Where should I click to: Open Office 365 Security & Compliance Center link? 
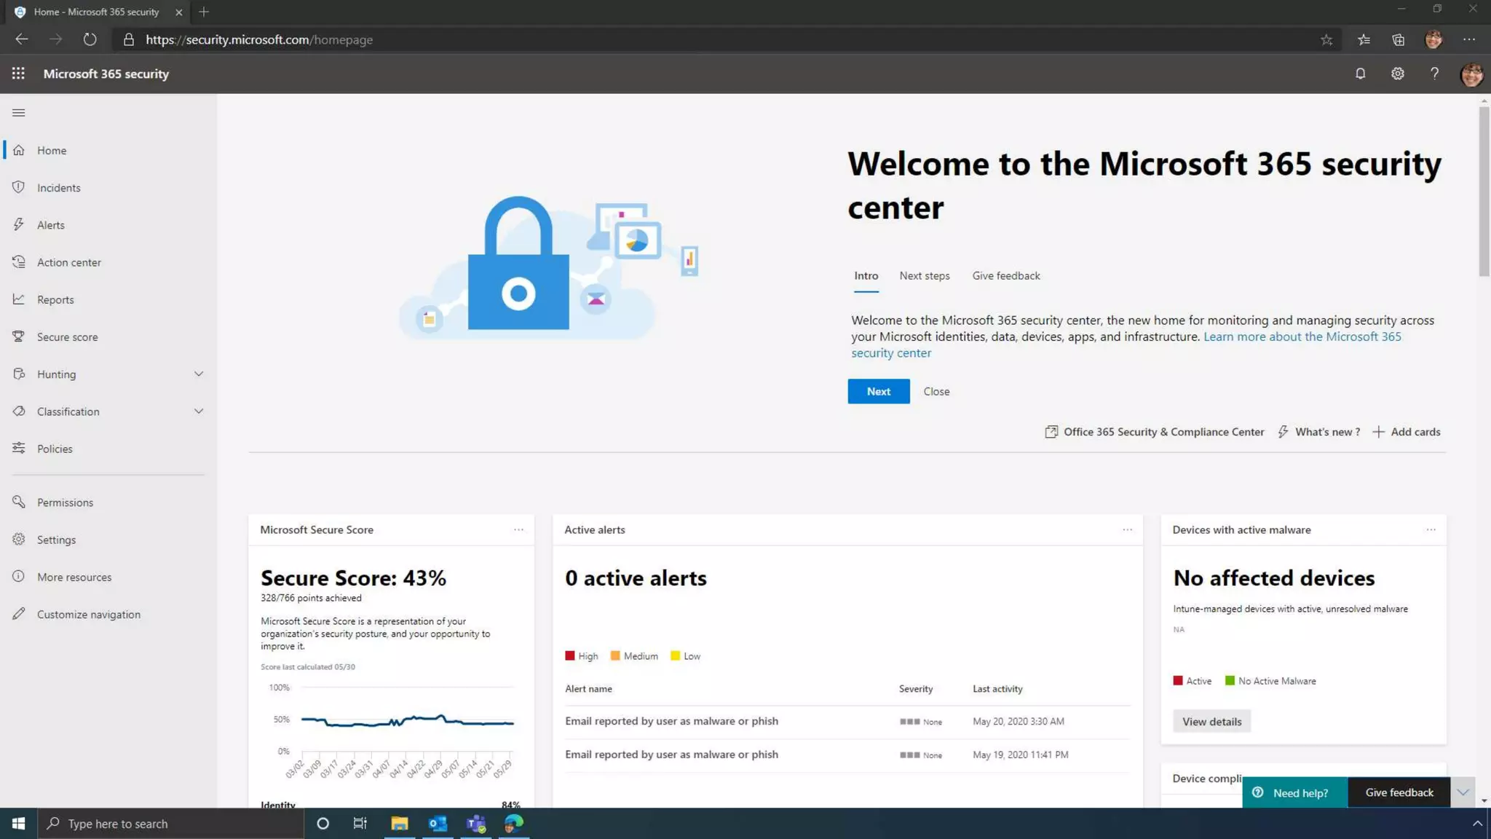point(1163,432)
